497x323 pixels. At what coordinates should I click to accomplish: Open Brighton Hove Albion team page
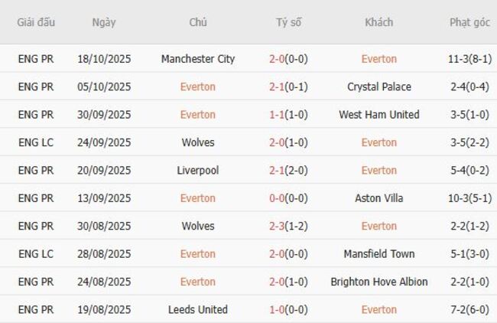point(378,282)
